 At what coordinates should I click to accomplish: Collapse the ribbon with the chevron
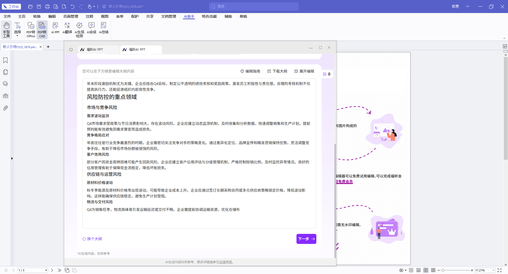click(x=504, y=38)
